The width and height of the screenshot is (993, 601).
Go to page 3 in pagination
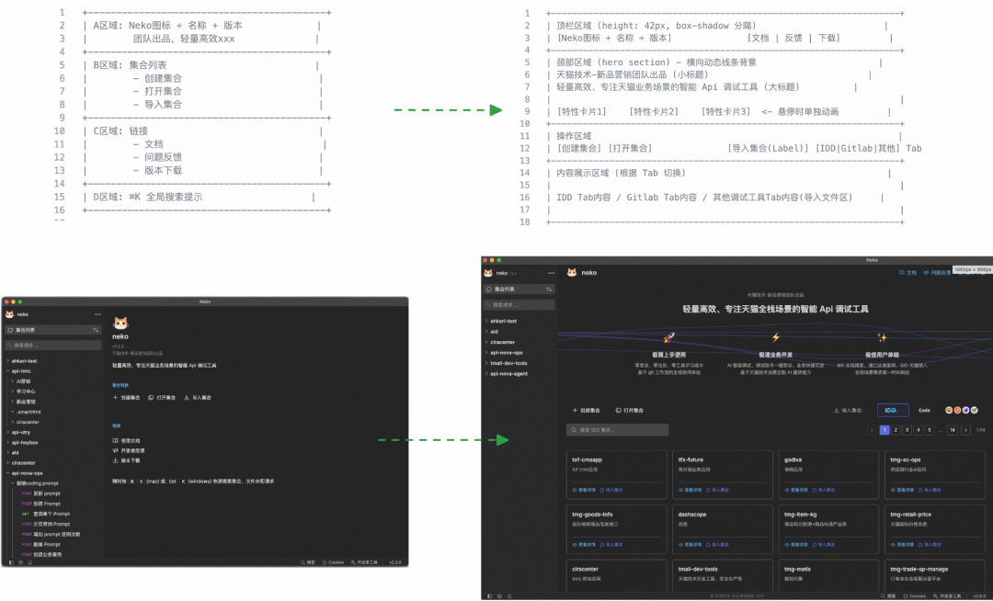click(x=907, y=430)
